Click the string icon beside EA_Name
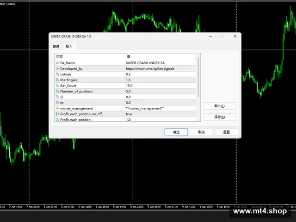 coord(57,63)
